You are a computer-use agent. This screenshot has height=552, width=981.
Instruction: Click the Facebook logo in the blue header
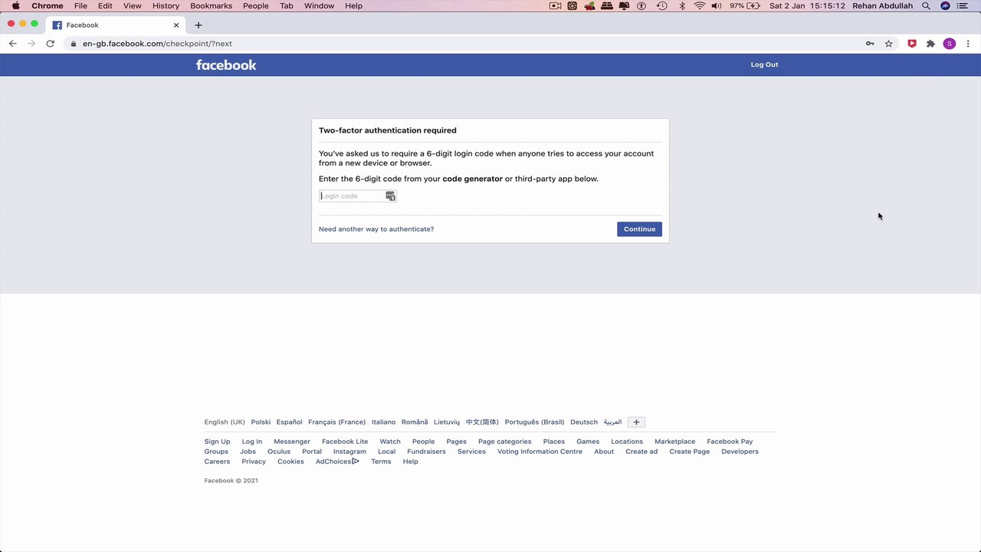tap(226, 65)
